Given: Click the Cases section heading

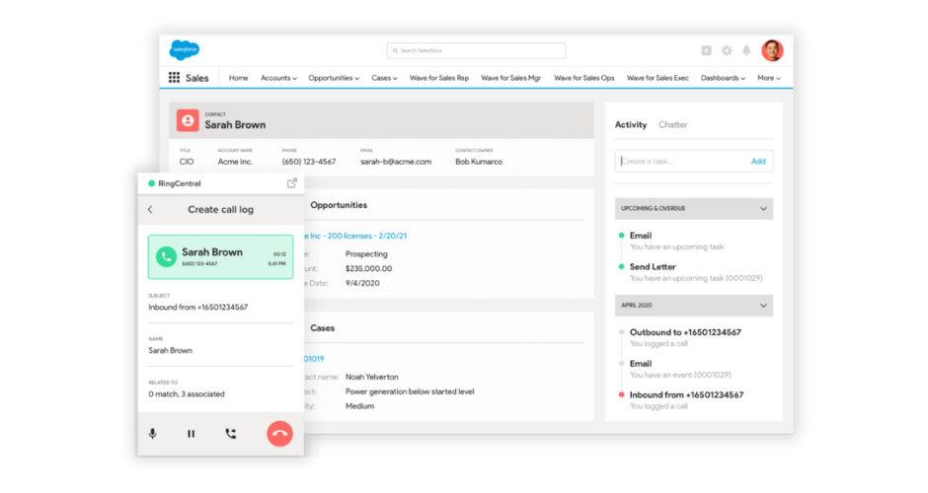Looking at the screenshot, I should [323, 328].
